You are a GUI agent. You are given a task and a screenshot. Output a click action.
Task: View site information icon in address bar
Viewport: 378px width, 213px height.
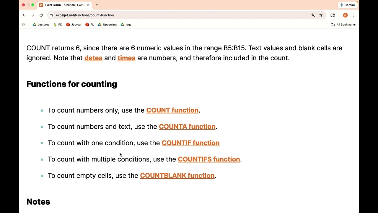click(51, 15)
